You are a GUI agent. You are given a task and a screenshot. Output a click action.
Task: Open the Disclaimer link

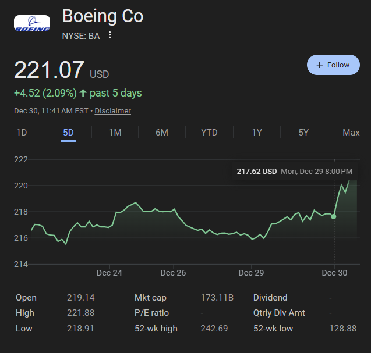[113, 110]
